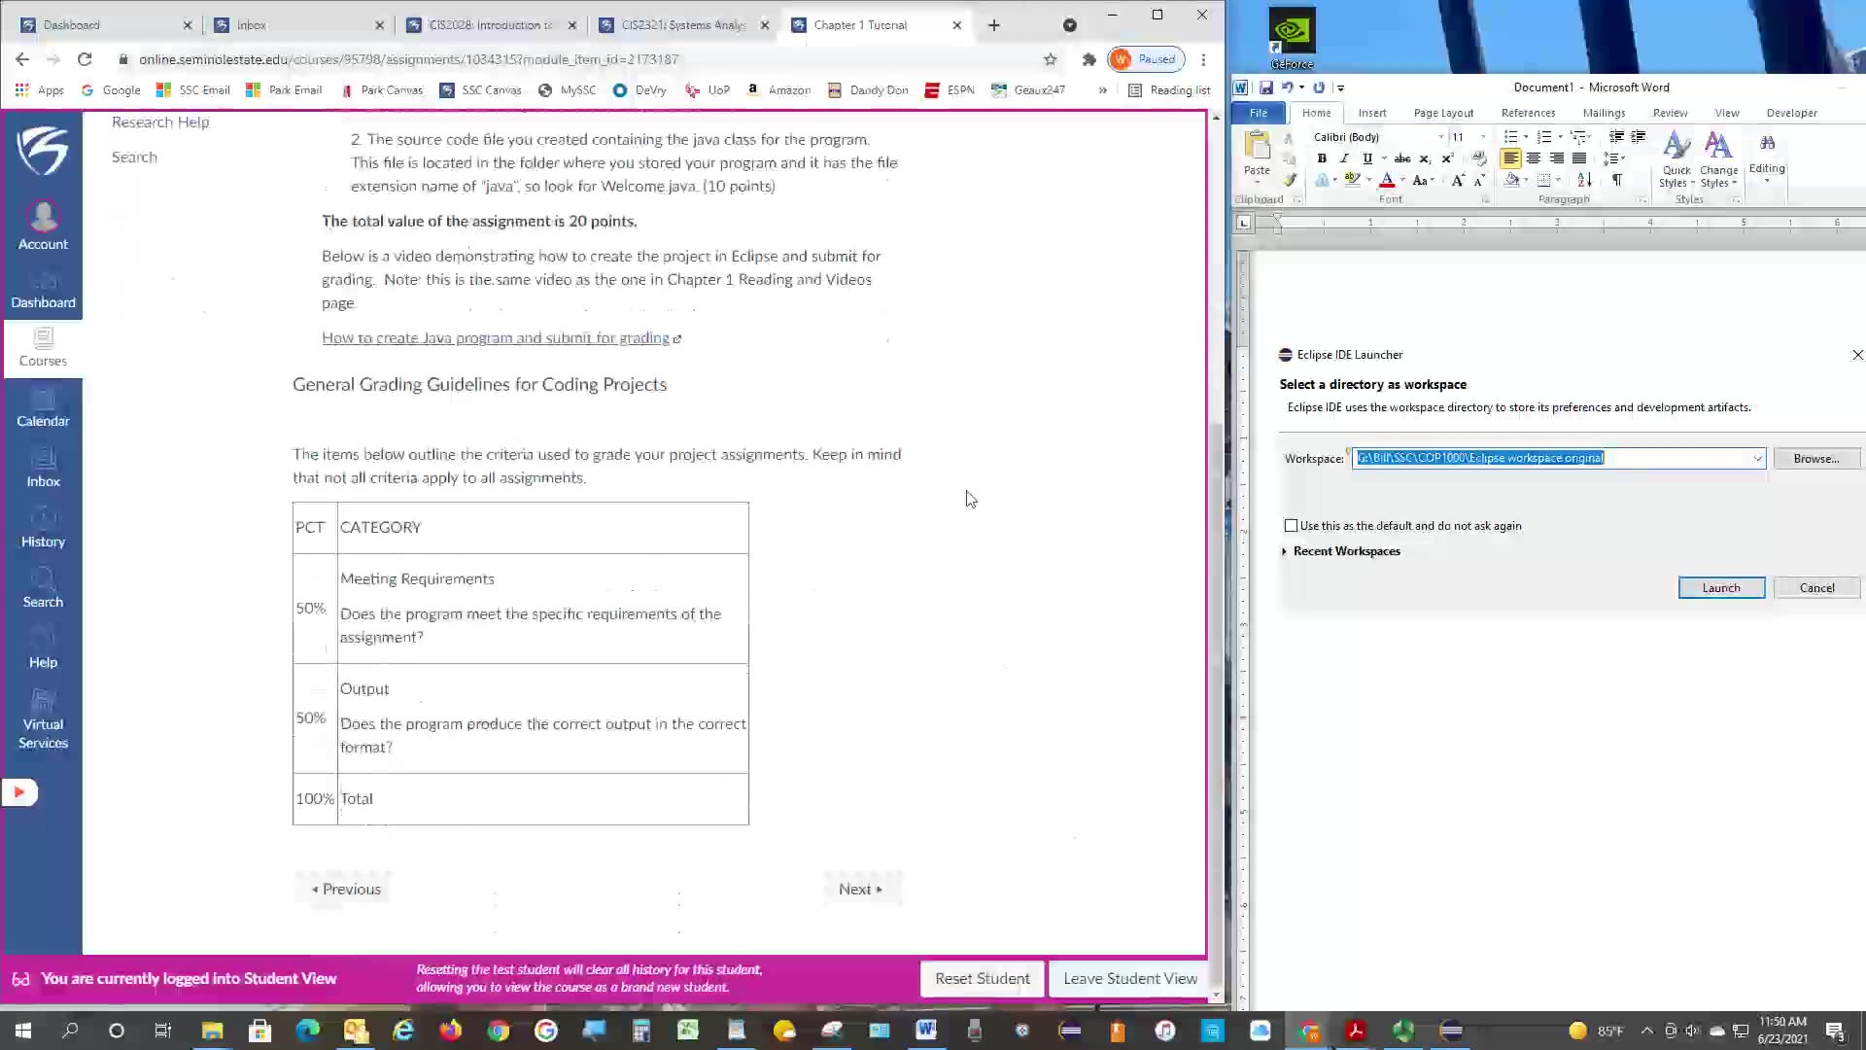Bookmark this page with star icon
The image size is (1866, 1050).
[1050, 59]
